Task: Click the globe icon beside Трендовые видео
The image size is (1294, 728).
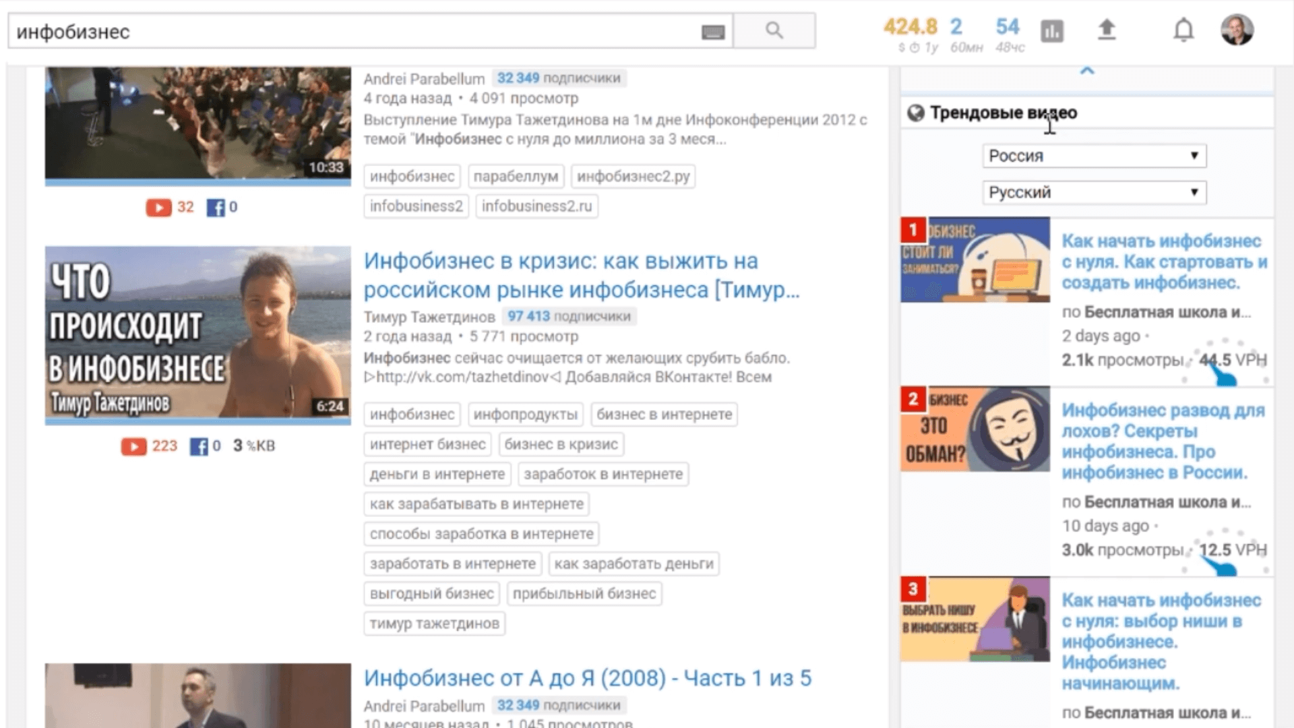Action: tap(915, 113)
